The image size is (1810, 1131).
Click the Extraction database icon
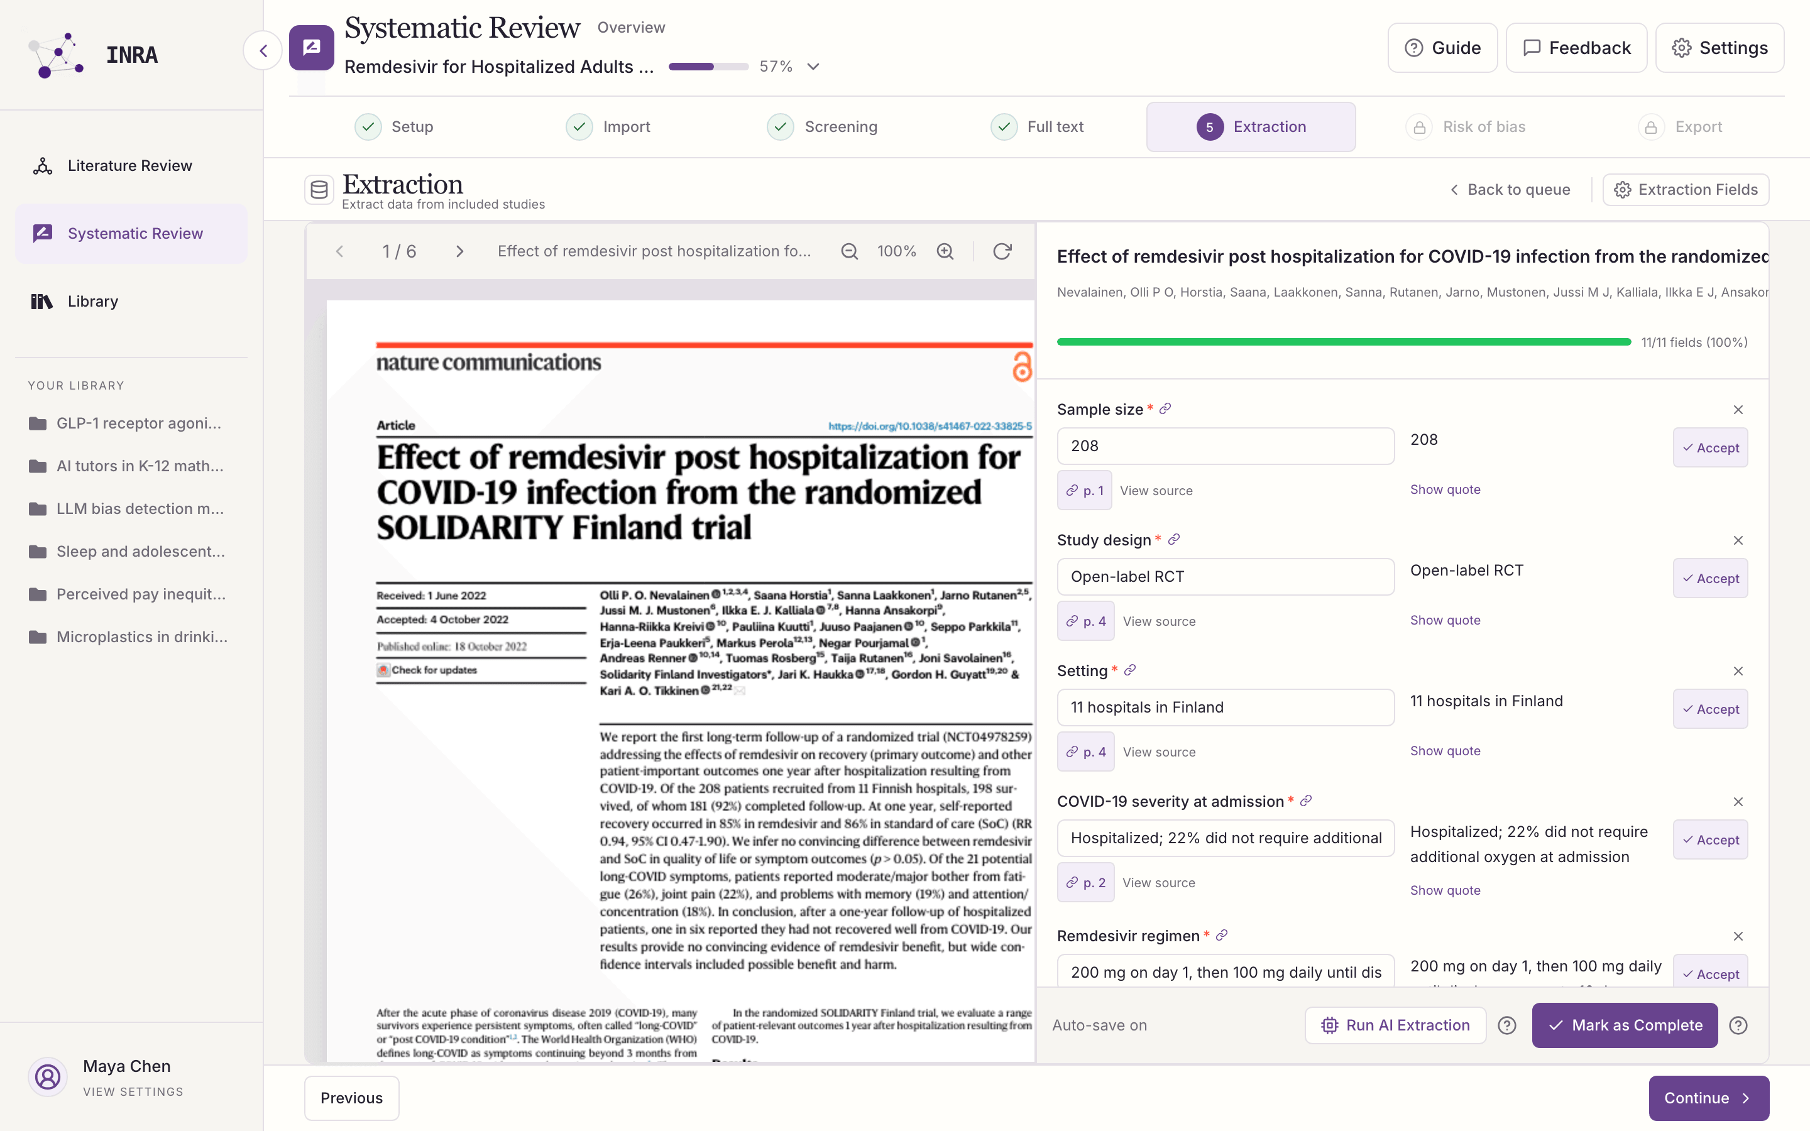coord(319,190)
